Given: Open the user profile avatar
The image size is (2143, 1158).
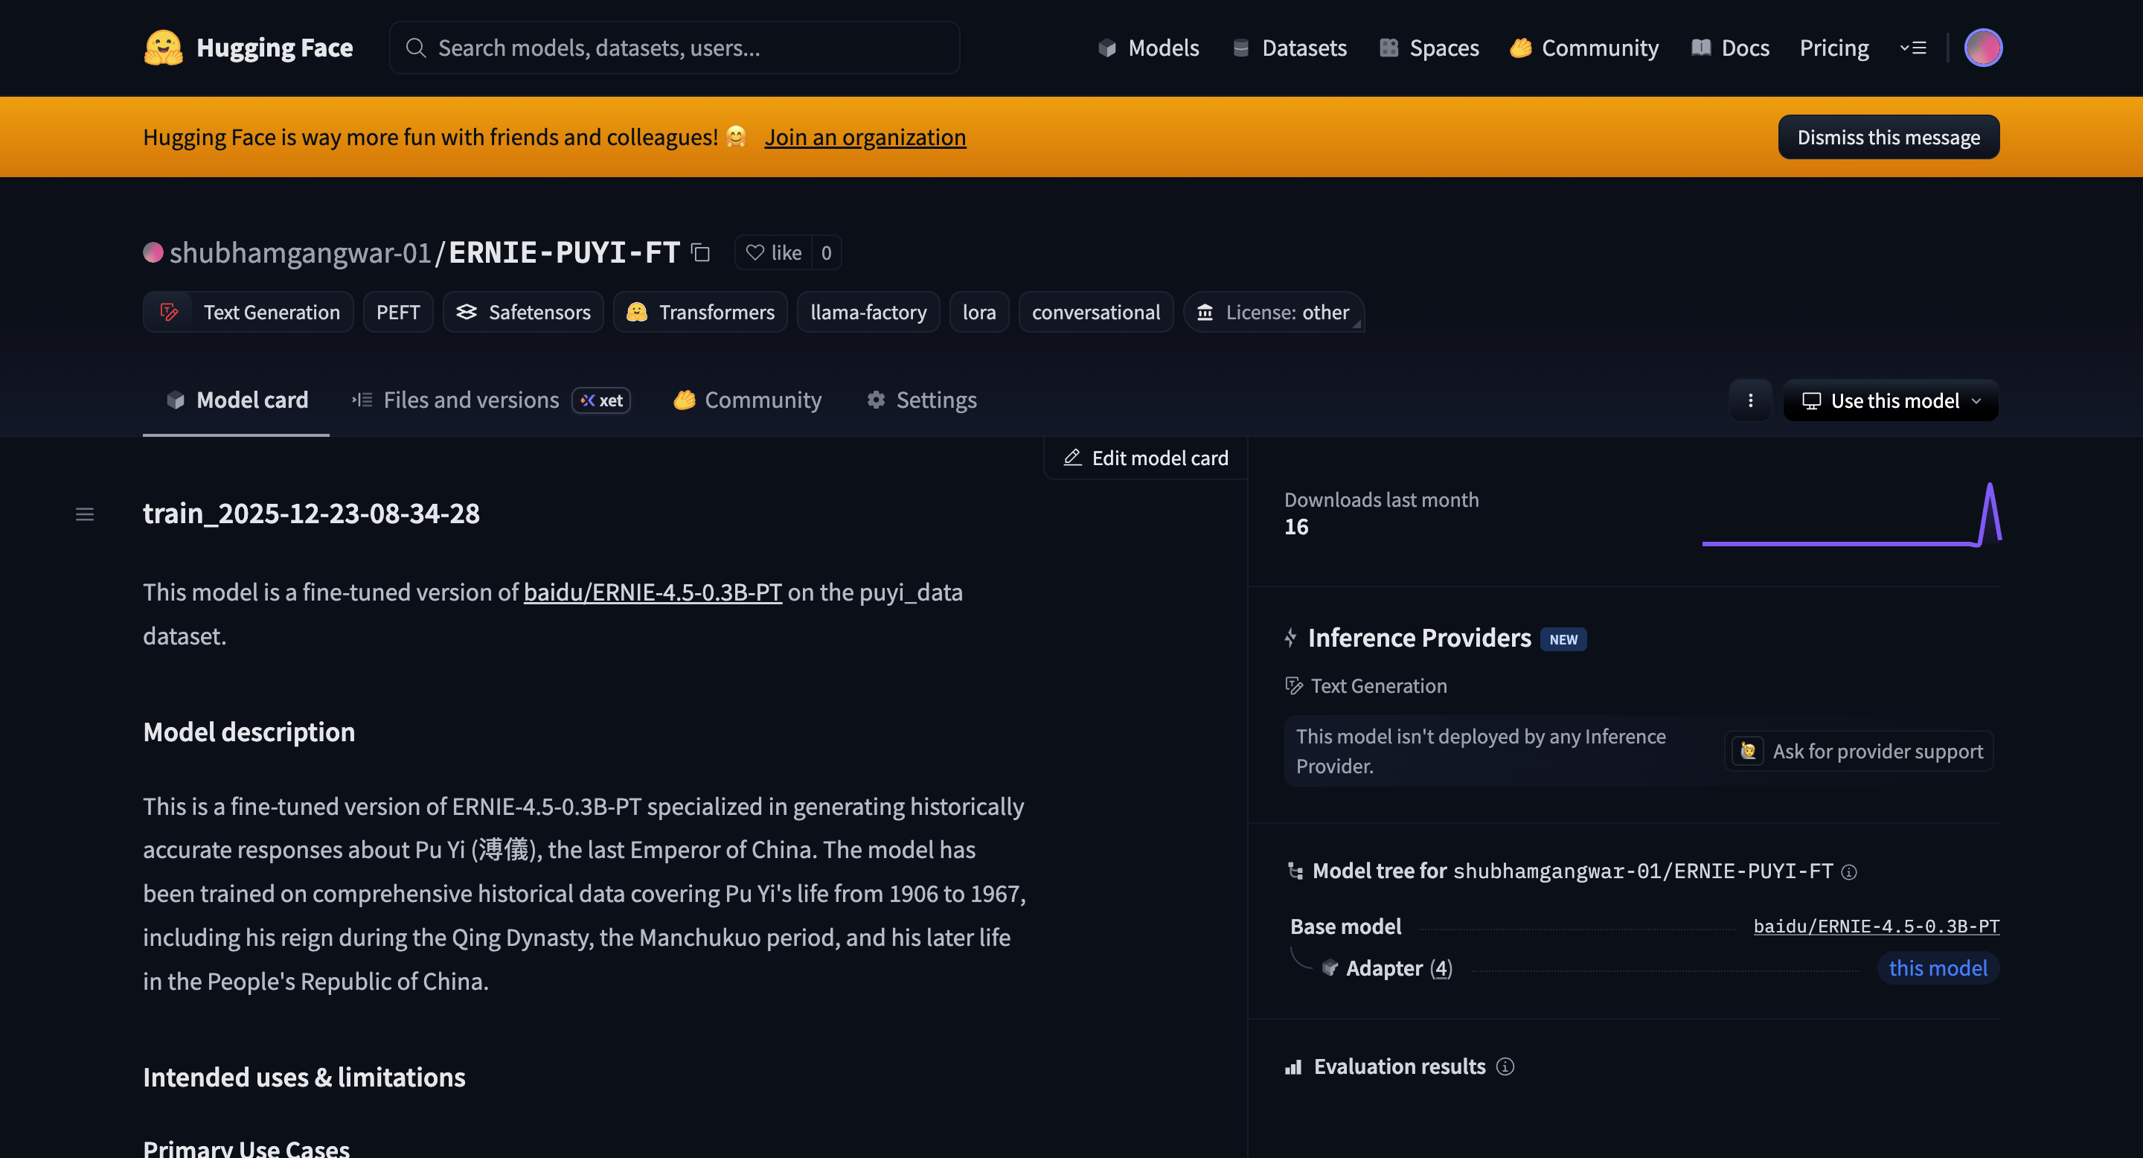Looking at the screenshot, I should pos(1982,48).
